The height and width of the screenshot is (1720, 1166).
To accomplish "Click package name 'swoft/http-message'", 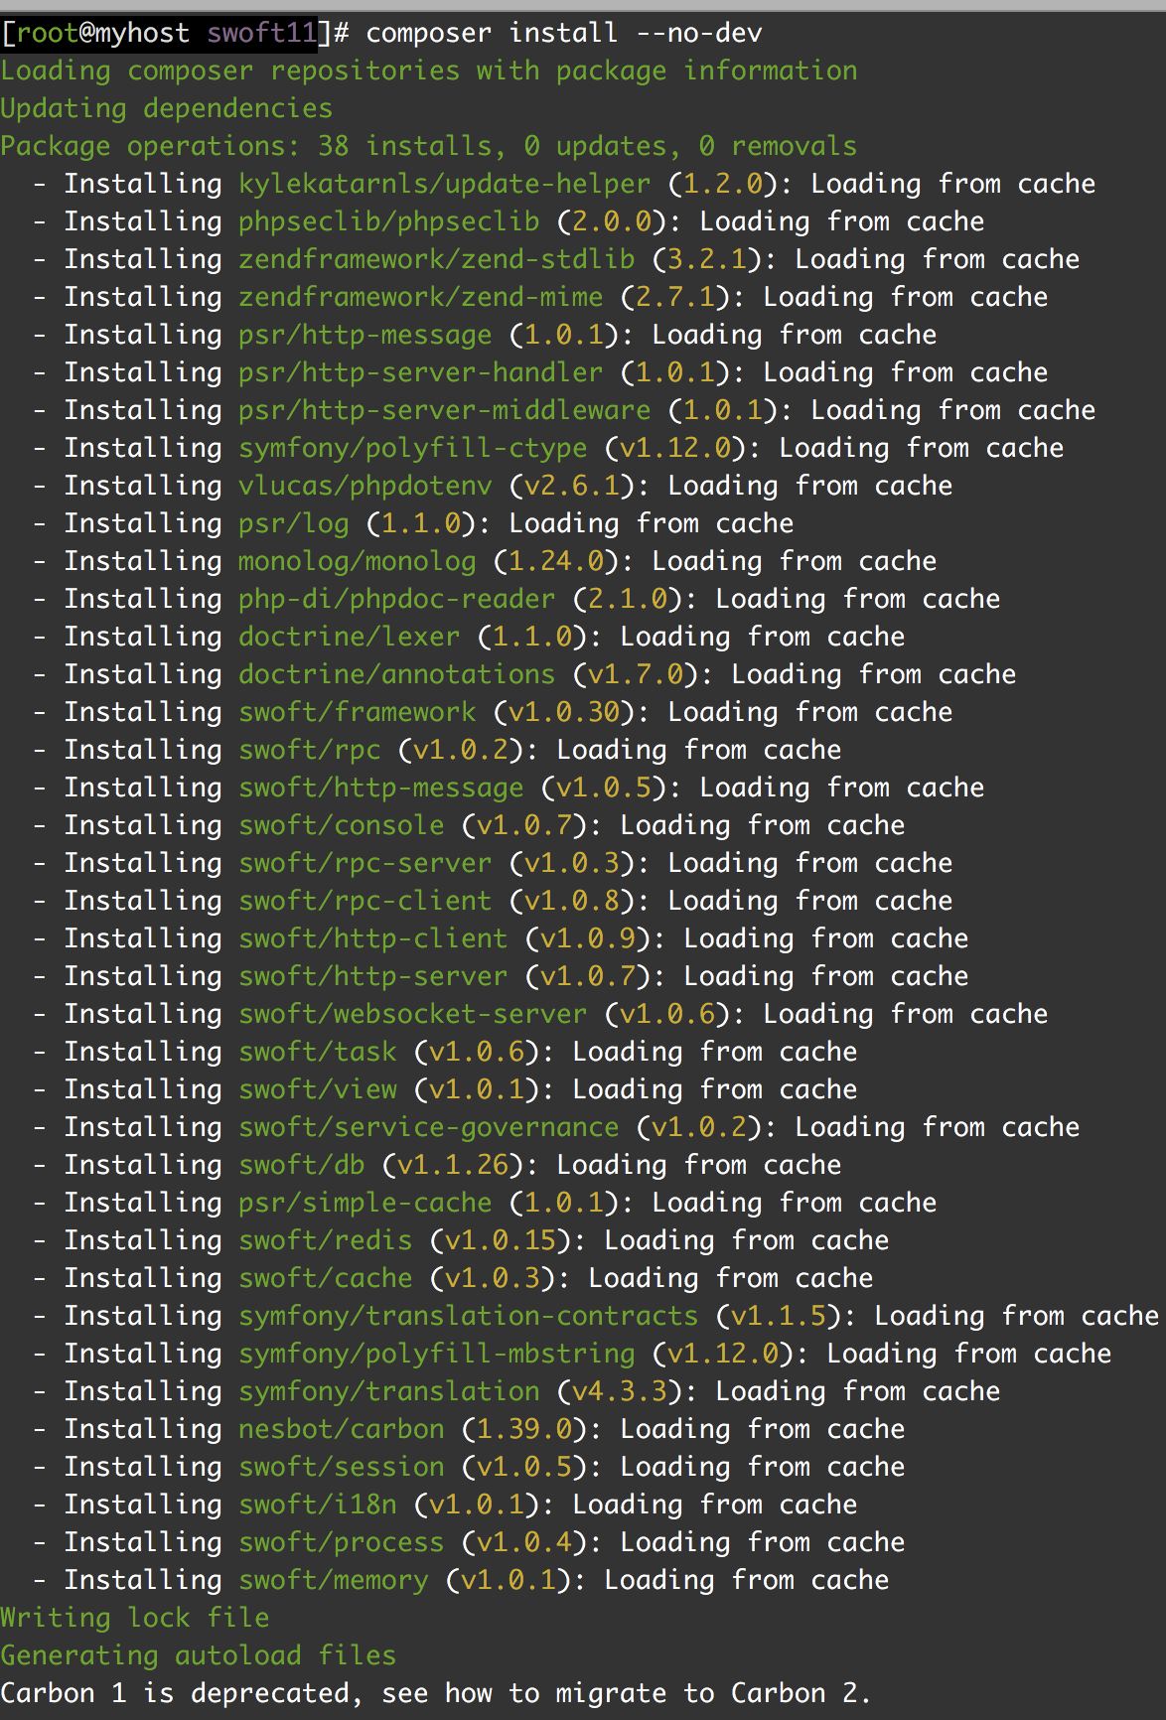I will (381, 788).
